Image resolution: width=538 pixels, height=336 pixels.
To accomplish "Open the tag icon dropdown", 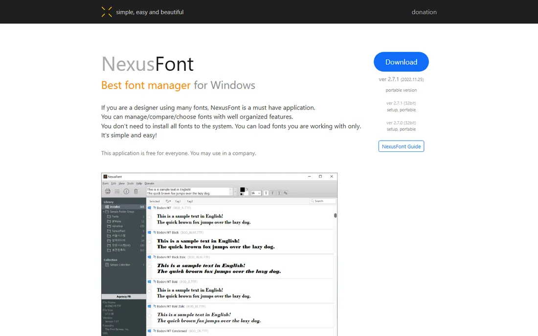I will pyautogui.click(x=168, y=201).
